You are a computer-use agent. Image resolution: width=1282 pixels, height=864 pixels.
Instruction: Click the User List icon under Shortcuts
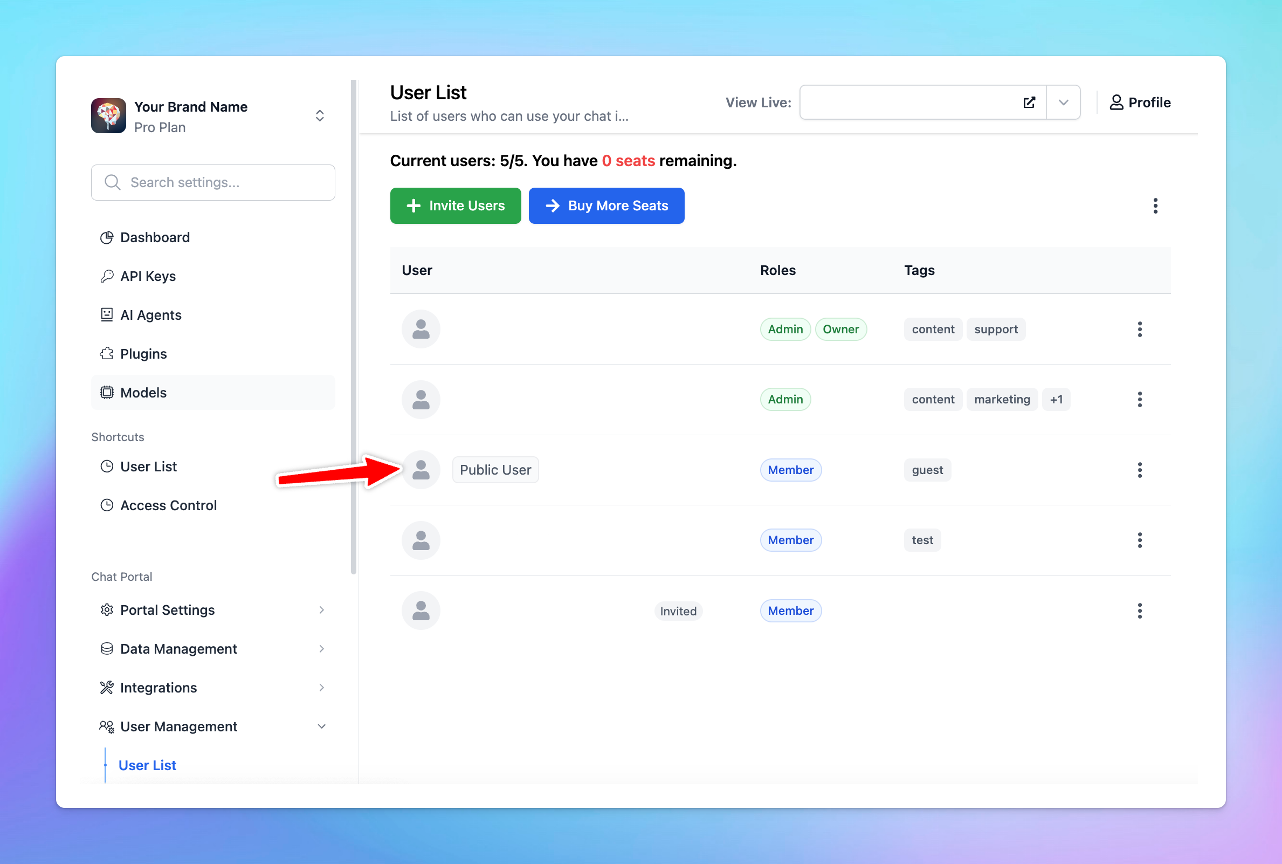click(x=106, y=466)
